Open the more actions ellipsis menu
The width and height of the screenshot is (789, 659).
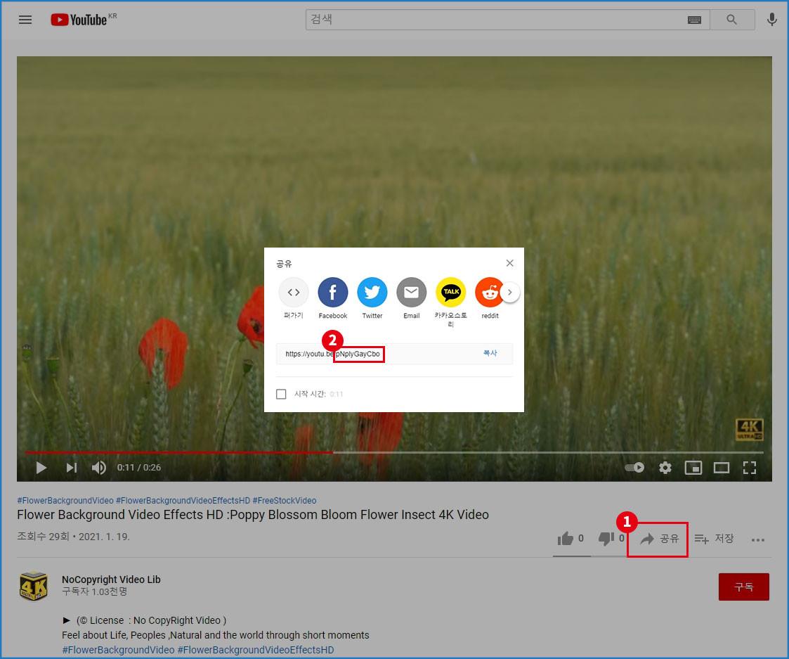[x=757, y=539]
